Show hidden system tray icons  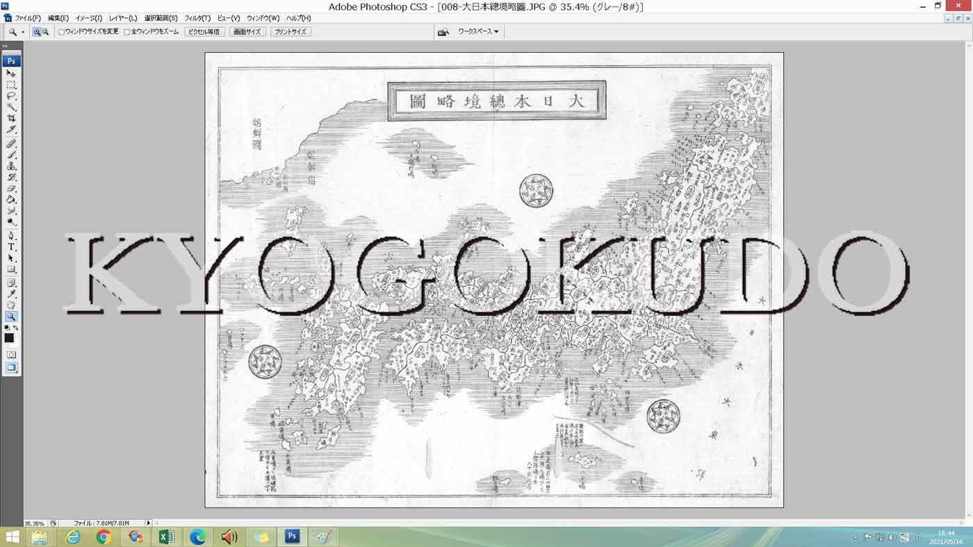(x=856, y=537)
